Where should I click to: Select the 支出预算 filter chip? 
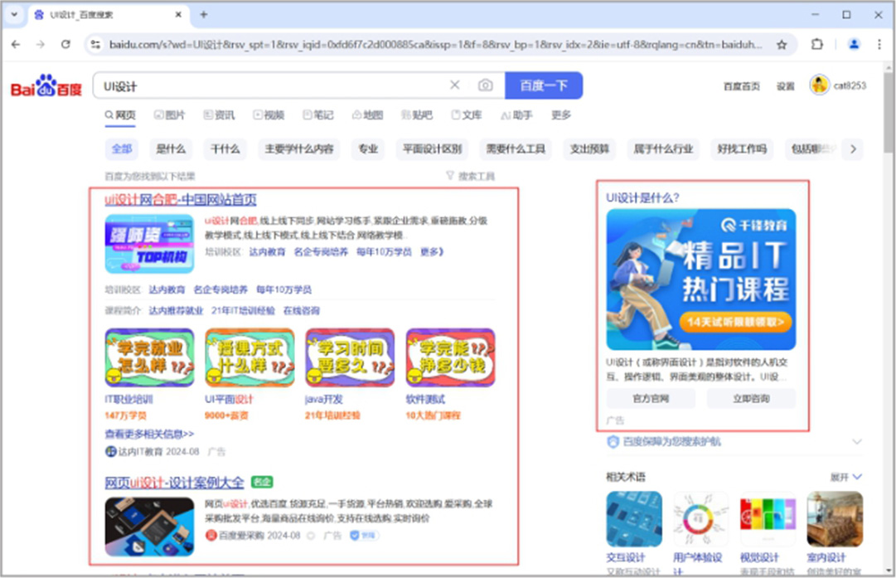[589, 149]
